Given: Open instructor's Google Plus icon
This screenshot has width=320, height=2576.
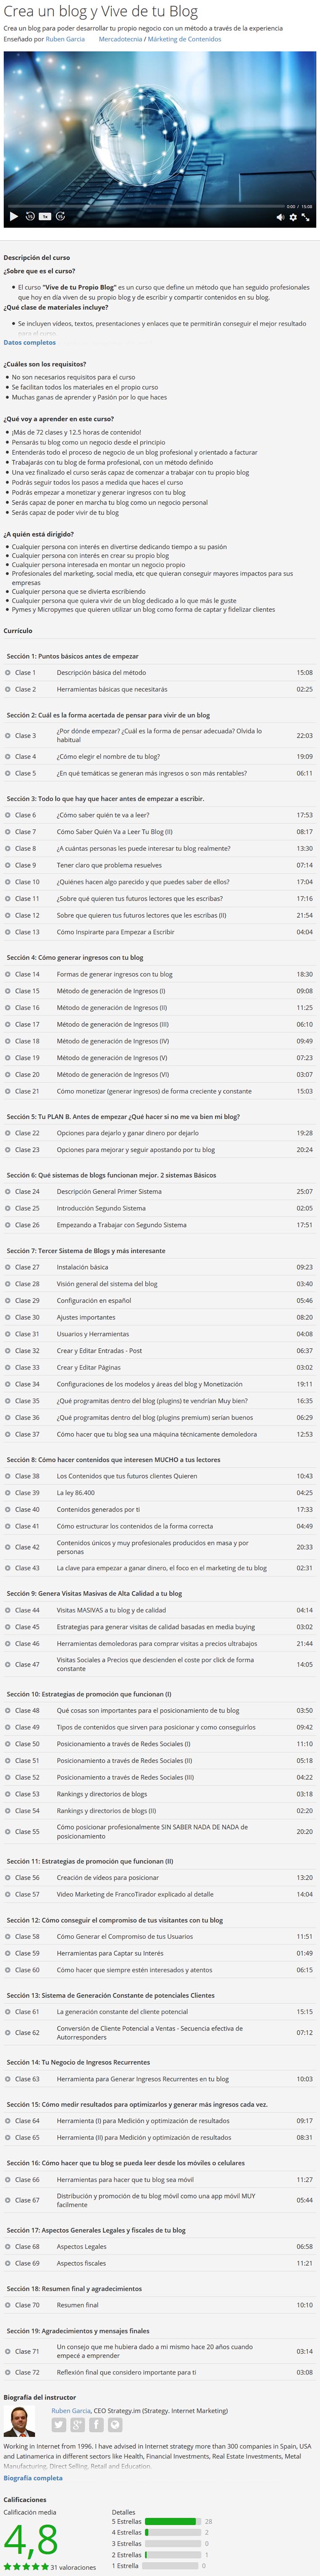Looking at the screenshot, I should click(x=78, y=2425).
